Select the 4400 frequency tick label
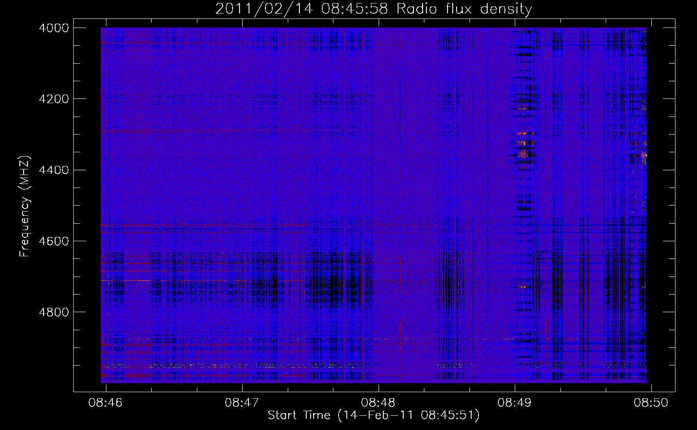The image size is (697, 430). pyautogui.click(x=54, y=170)
